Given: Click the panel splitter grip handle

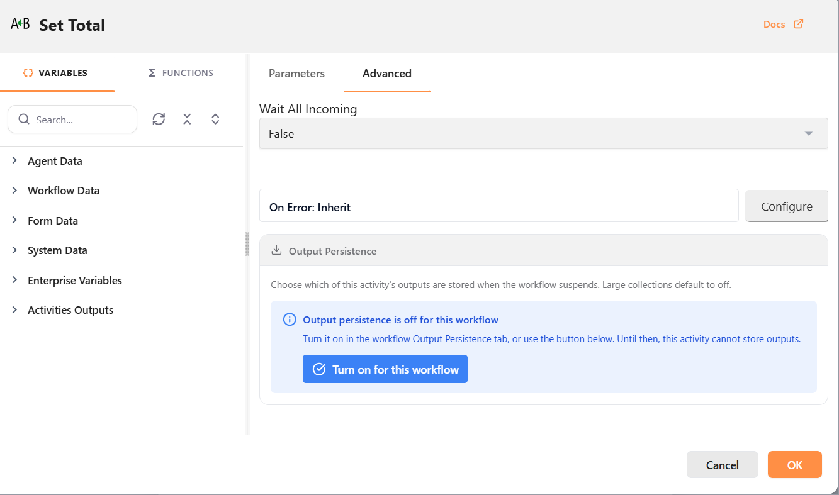Looking at the screenshot, I should coord(247,244).
